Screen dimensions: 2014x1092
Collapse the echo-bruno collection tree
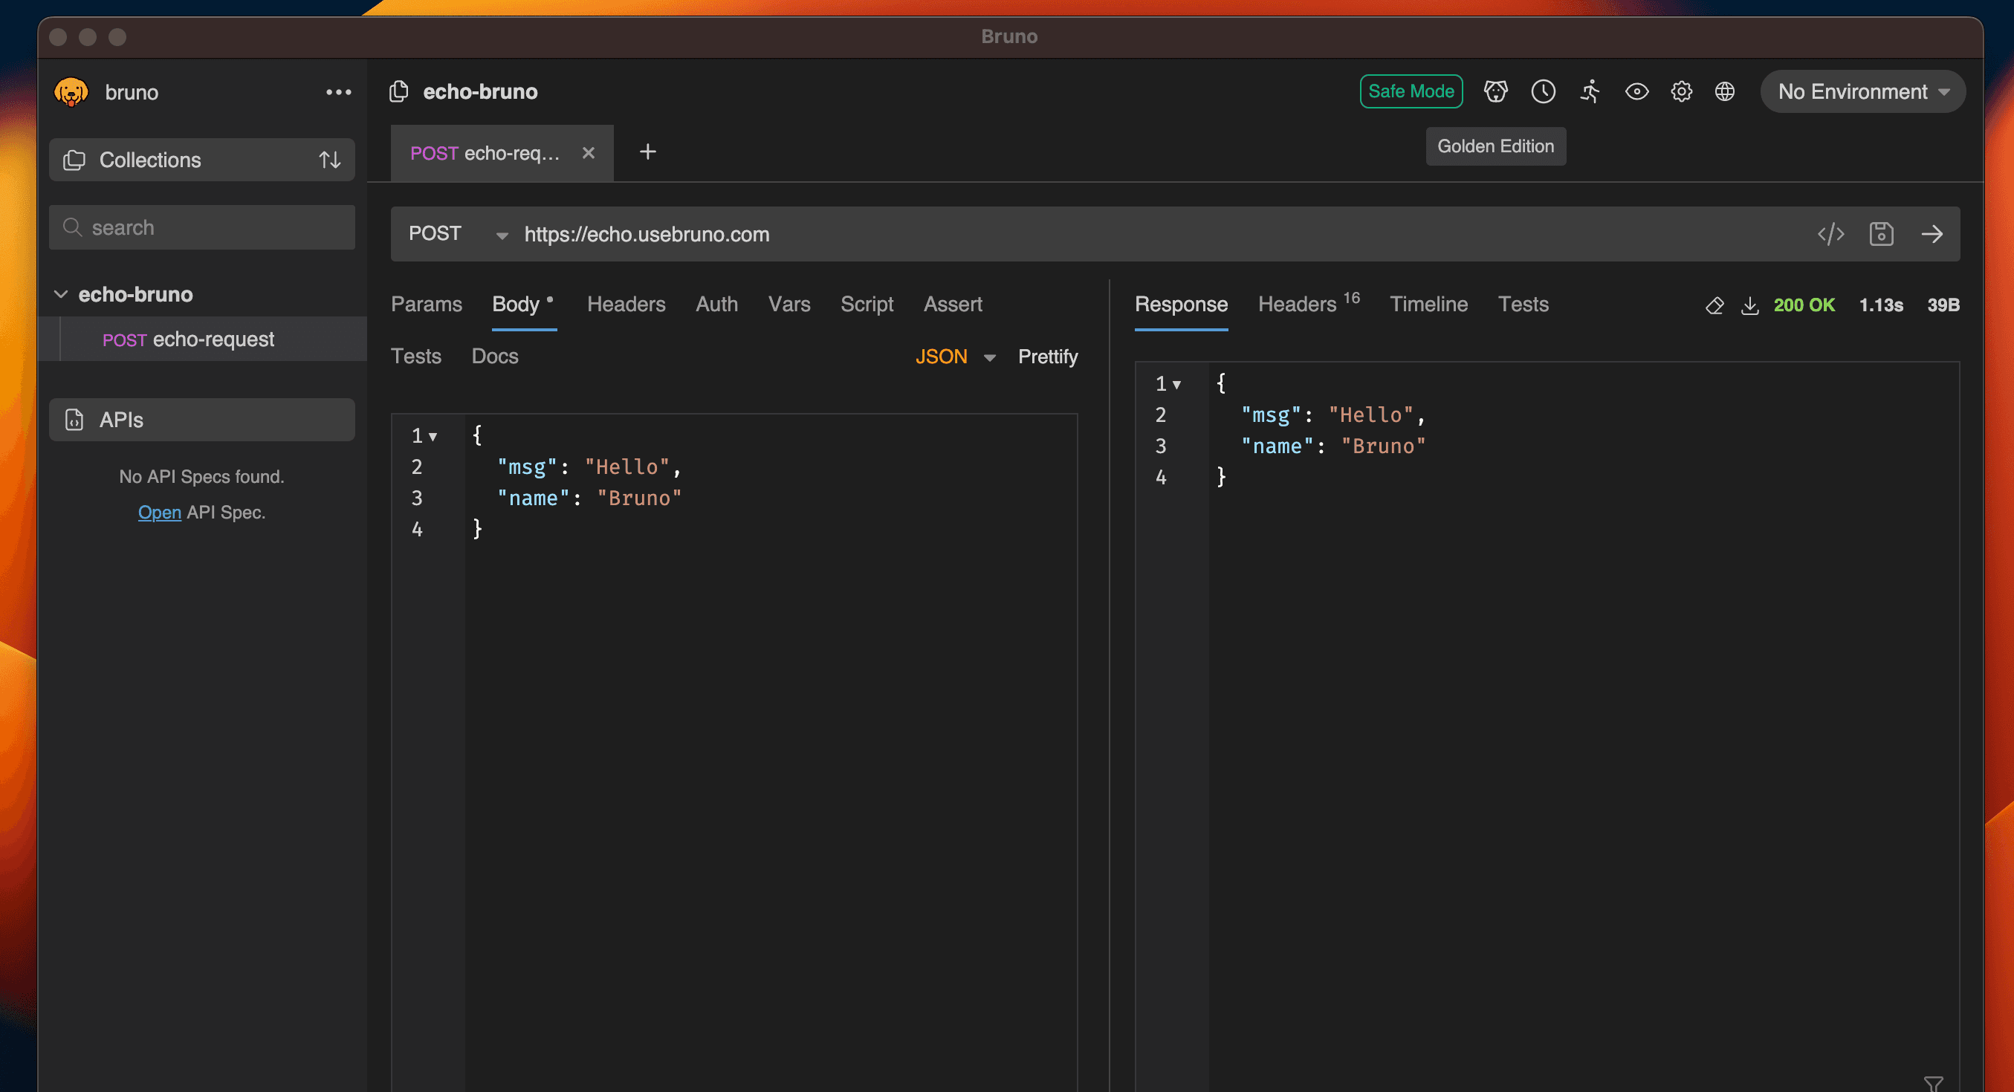(61, 295)
